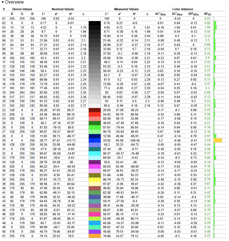The image size is (229, 241).
Task: Click the 3.24 ΔE value
Action: coord(207,140)
